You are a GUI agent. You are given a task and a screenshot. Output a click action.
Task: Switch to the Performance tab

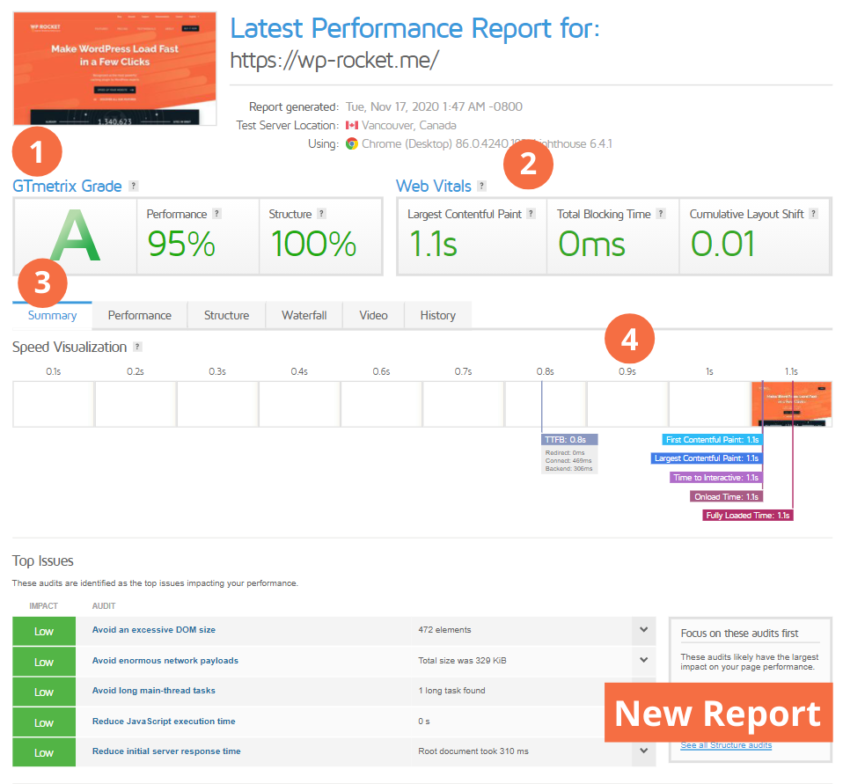[139, 315]
